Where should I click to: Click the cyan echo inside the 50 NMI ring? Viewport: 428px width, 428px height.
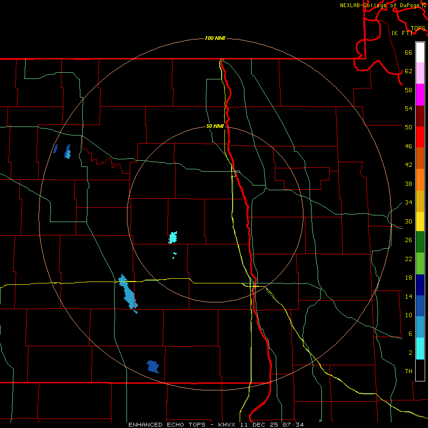[173, 237]
